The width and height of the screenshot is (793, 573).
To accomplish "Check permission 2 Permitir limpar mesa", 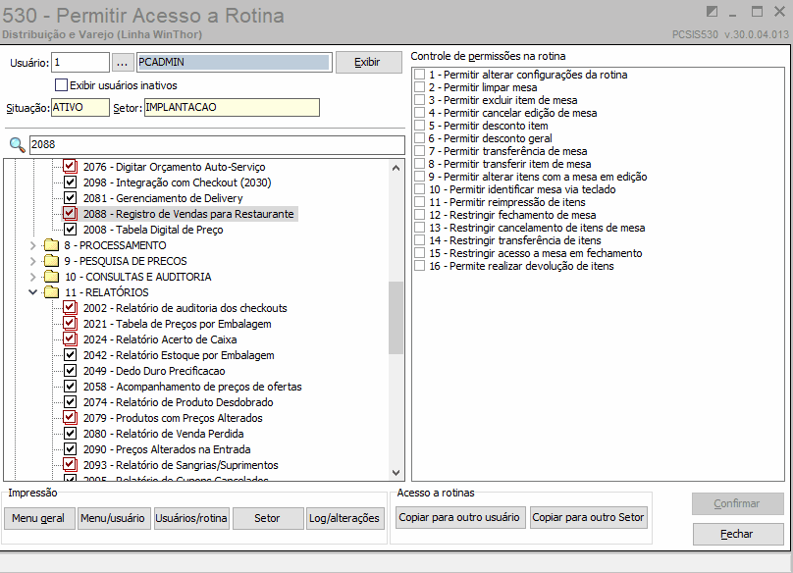I will click(419, 87).
